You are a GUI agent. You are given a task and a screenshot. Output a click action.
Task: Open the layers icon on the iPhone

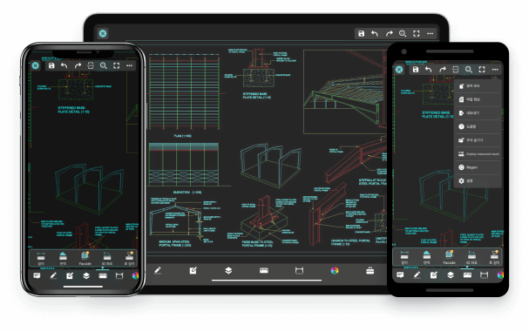tap(86, 275)
